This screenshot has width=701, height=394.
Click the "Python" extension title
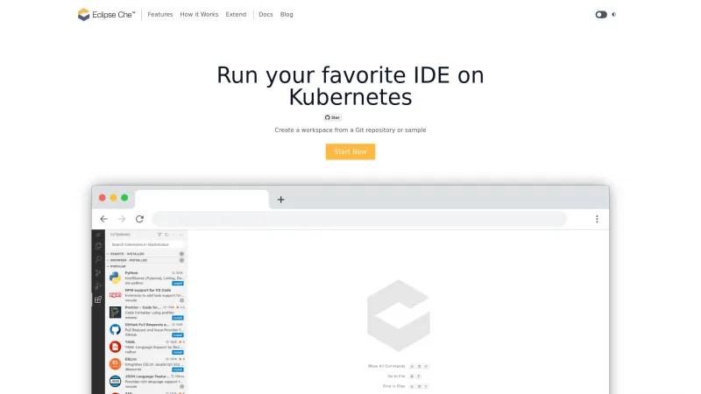coord(131,273)
